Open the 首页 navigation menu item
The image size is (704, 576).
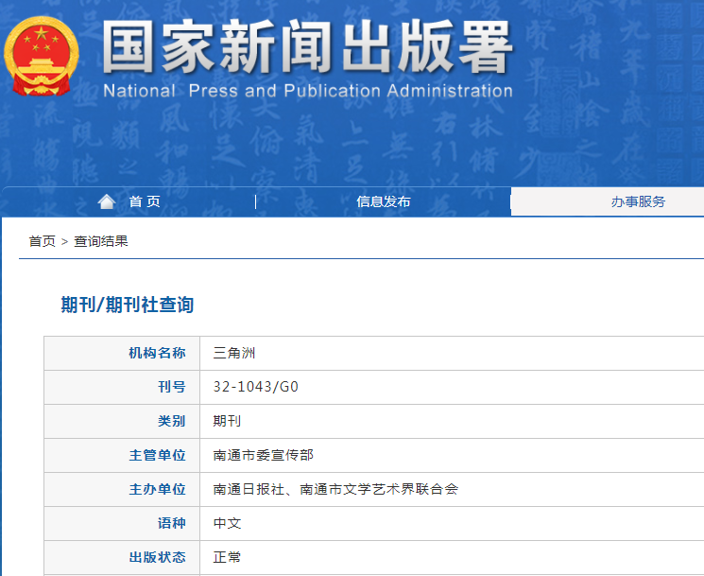145,201
